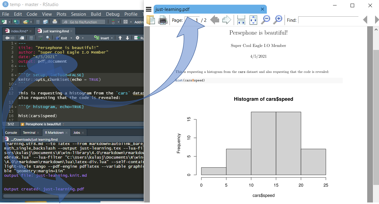The image size is (379, 204).
Task: Run spell check on the document
Action: (41, 38)
